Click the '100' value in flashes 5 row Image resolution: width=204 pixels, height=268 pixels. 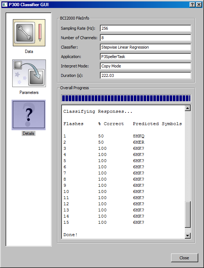tap(102, 161)
